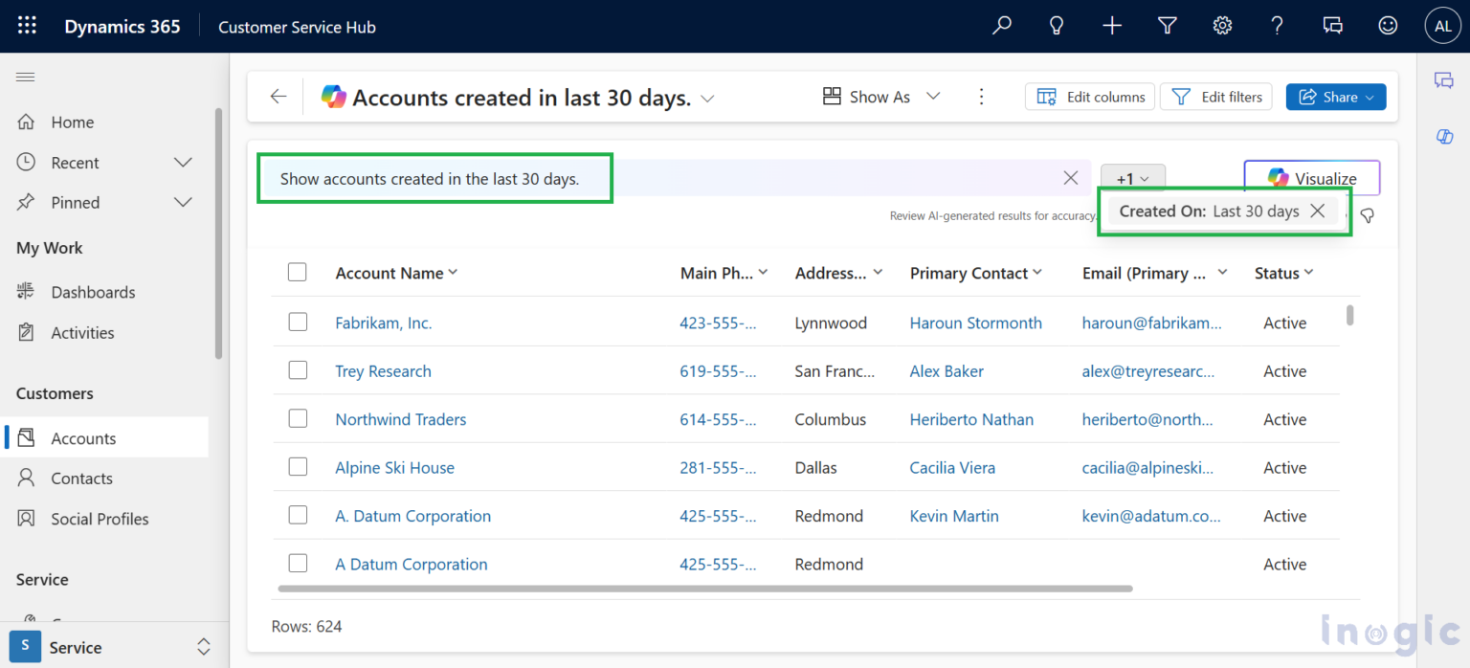
Task: Create a new record with the plus icon
Action: tap(1111, 25)
